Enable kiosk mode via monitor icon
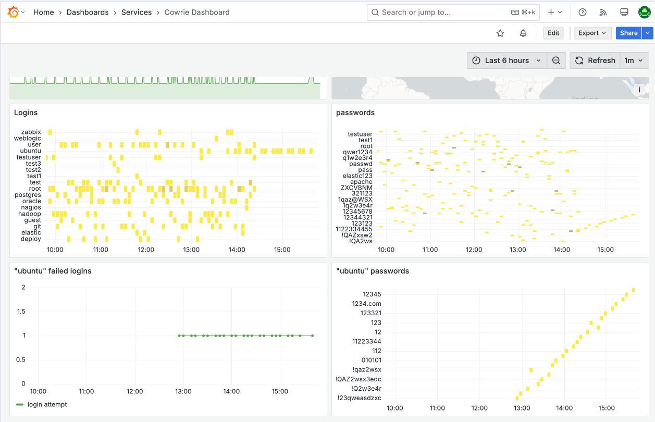Screen dimensions: 655x422 coord(624,13)
